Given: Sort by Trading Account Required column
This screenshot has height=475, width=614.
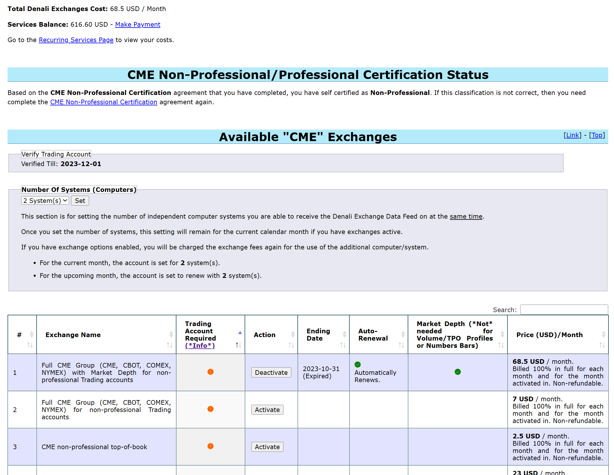Looking at the screenshot, I should (238, 345).
